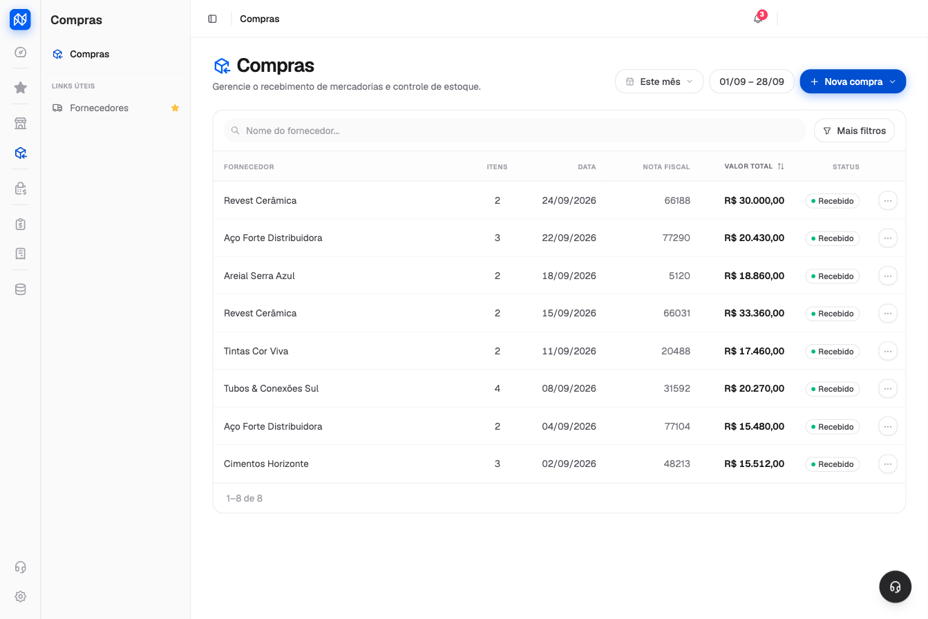Viewport: 928px width, 619px height.
Task: Expand the Nova compra button dropdown
Action: pyautogui.click(x=893, y=82)
